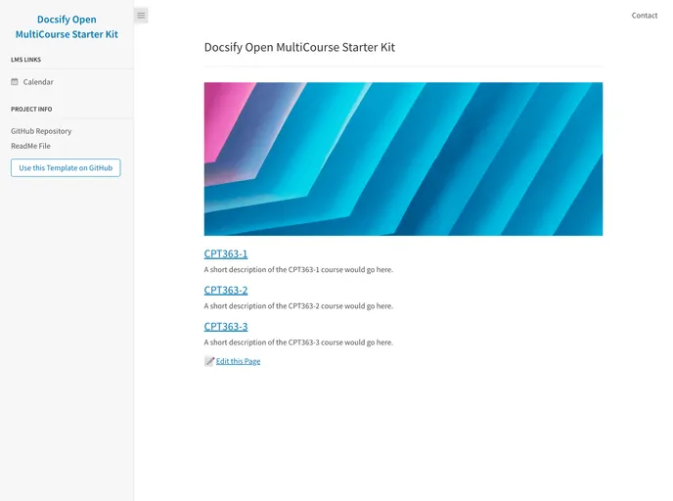The height and width of the screenshot is (501, 673).
Task: Open the GitHub Repository link
Action: pyautogui.click(x=41, y=131)
